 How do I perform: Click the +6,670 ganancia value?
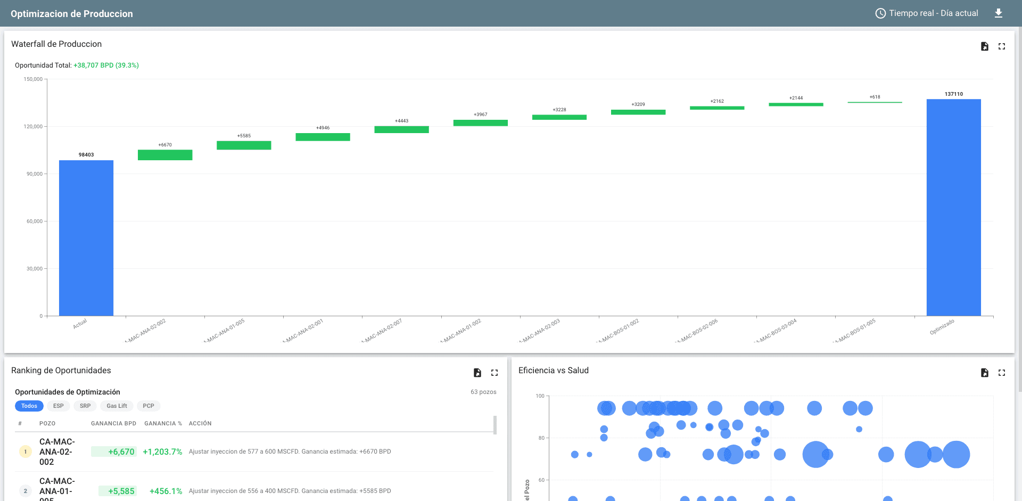coord(120,451)
